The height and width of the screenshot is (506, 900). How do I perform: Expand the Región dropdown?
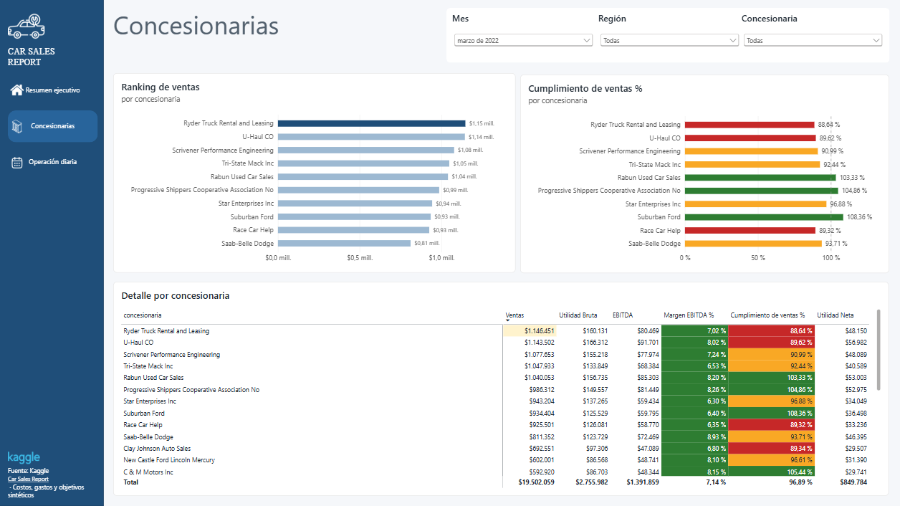(669, 41)
